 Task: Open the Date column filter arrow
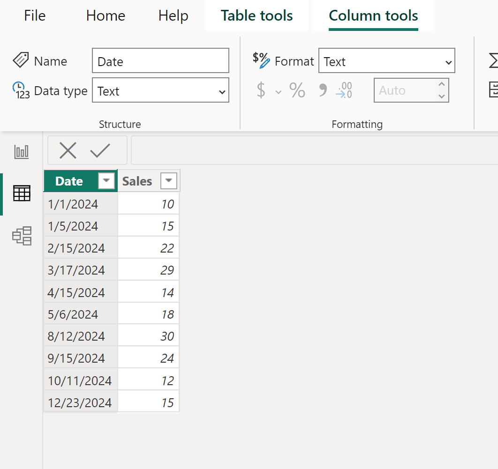(106, 181)
